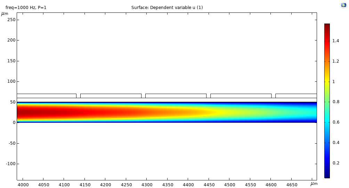Click the 0.8 tick label on the color scale
The image size is (349, 188).
pos(335,102)
